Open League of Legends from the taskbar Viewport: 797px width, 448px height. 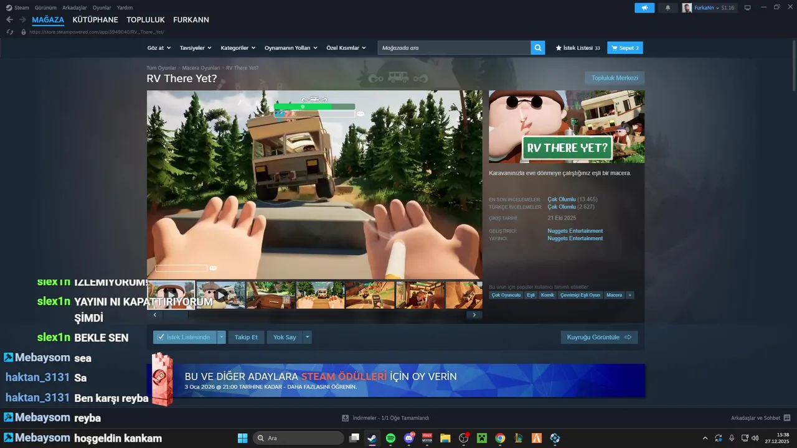tap(518, 438)
